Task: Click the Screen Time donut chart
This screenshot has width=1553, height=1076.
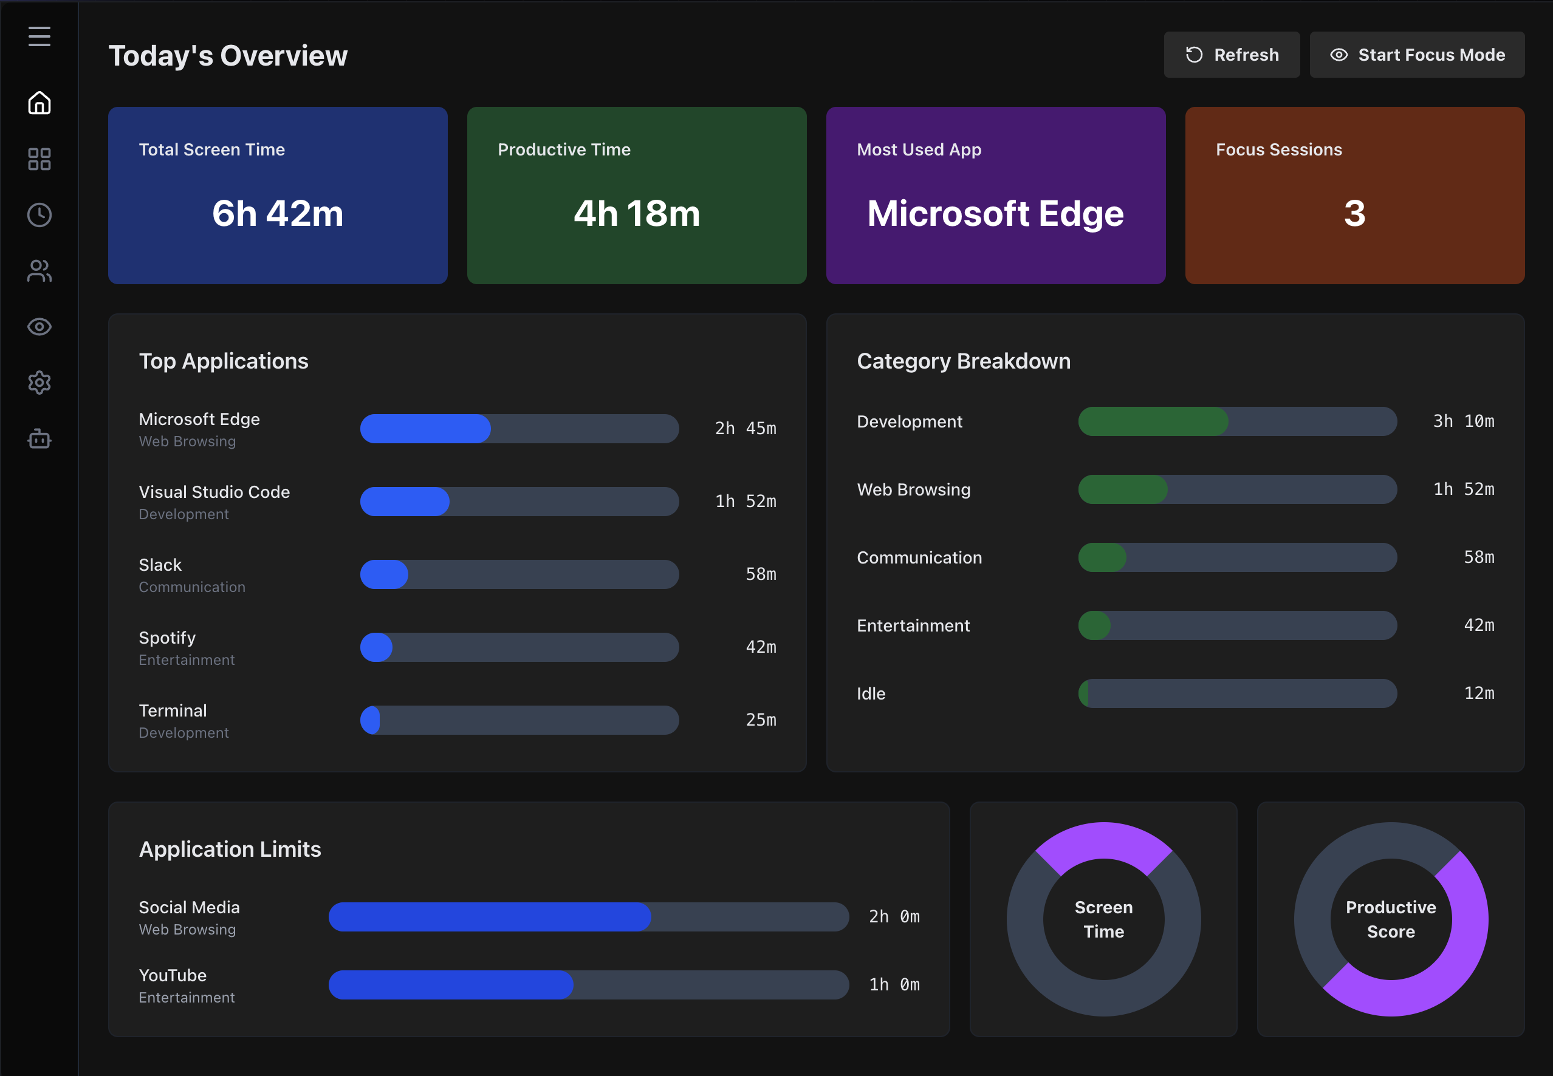Action: (1103, 919)
